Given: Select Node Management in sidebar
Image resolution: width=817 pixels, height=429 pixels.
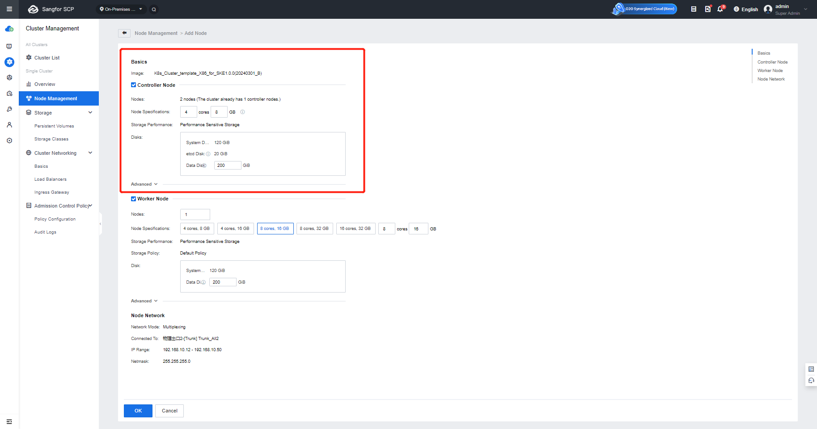Looking at the screenshot, I should [x=59, y=98].
